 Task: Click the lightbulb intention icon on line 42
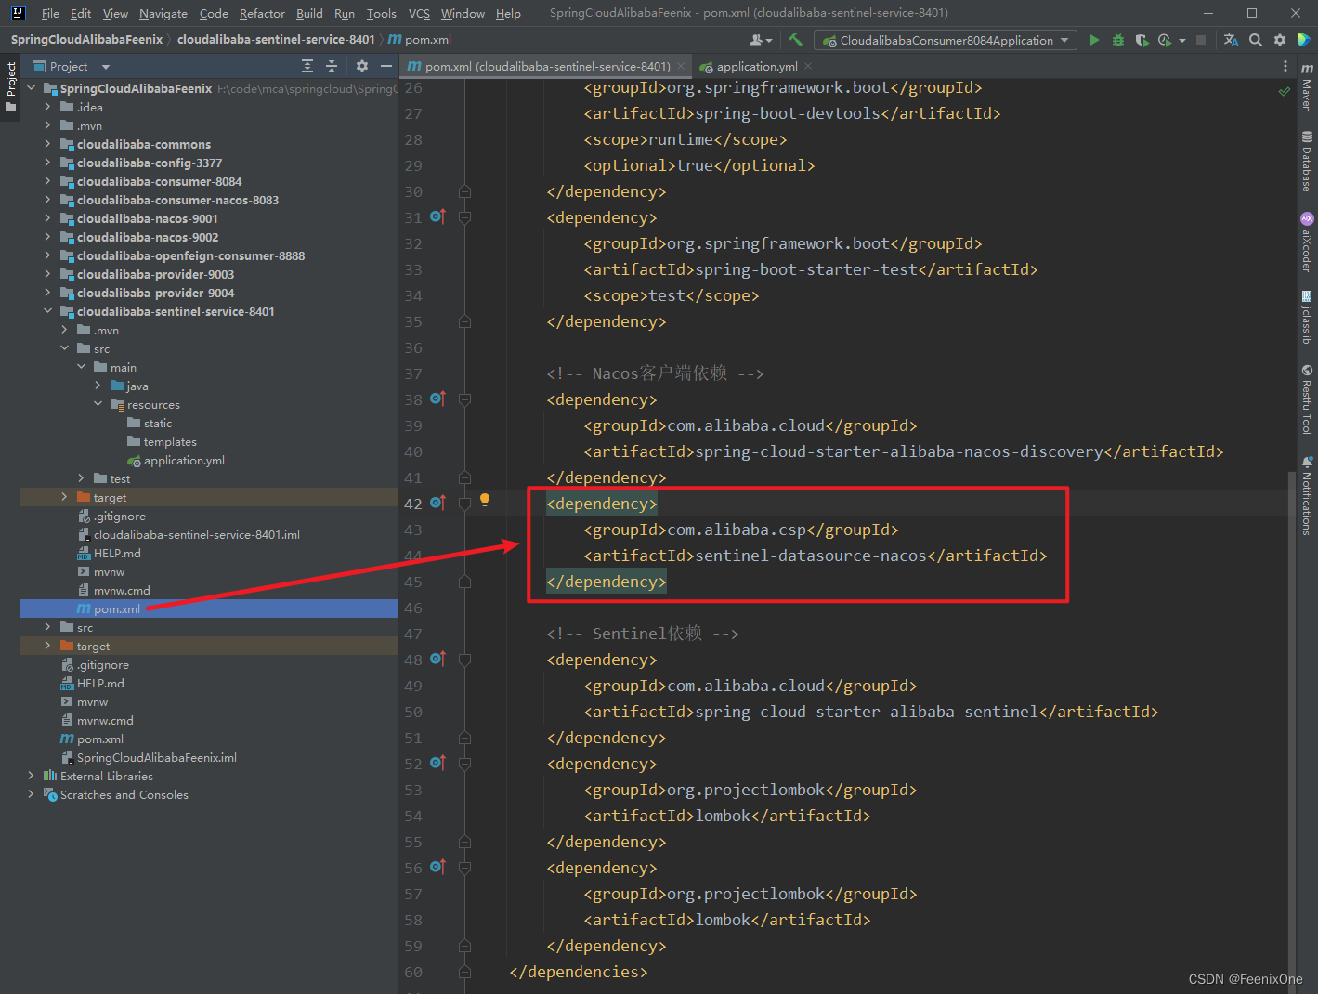(484, 501)
